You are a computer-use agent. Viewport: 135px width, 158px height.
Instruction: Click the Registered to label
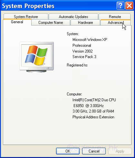(77, 65)
